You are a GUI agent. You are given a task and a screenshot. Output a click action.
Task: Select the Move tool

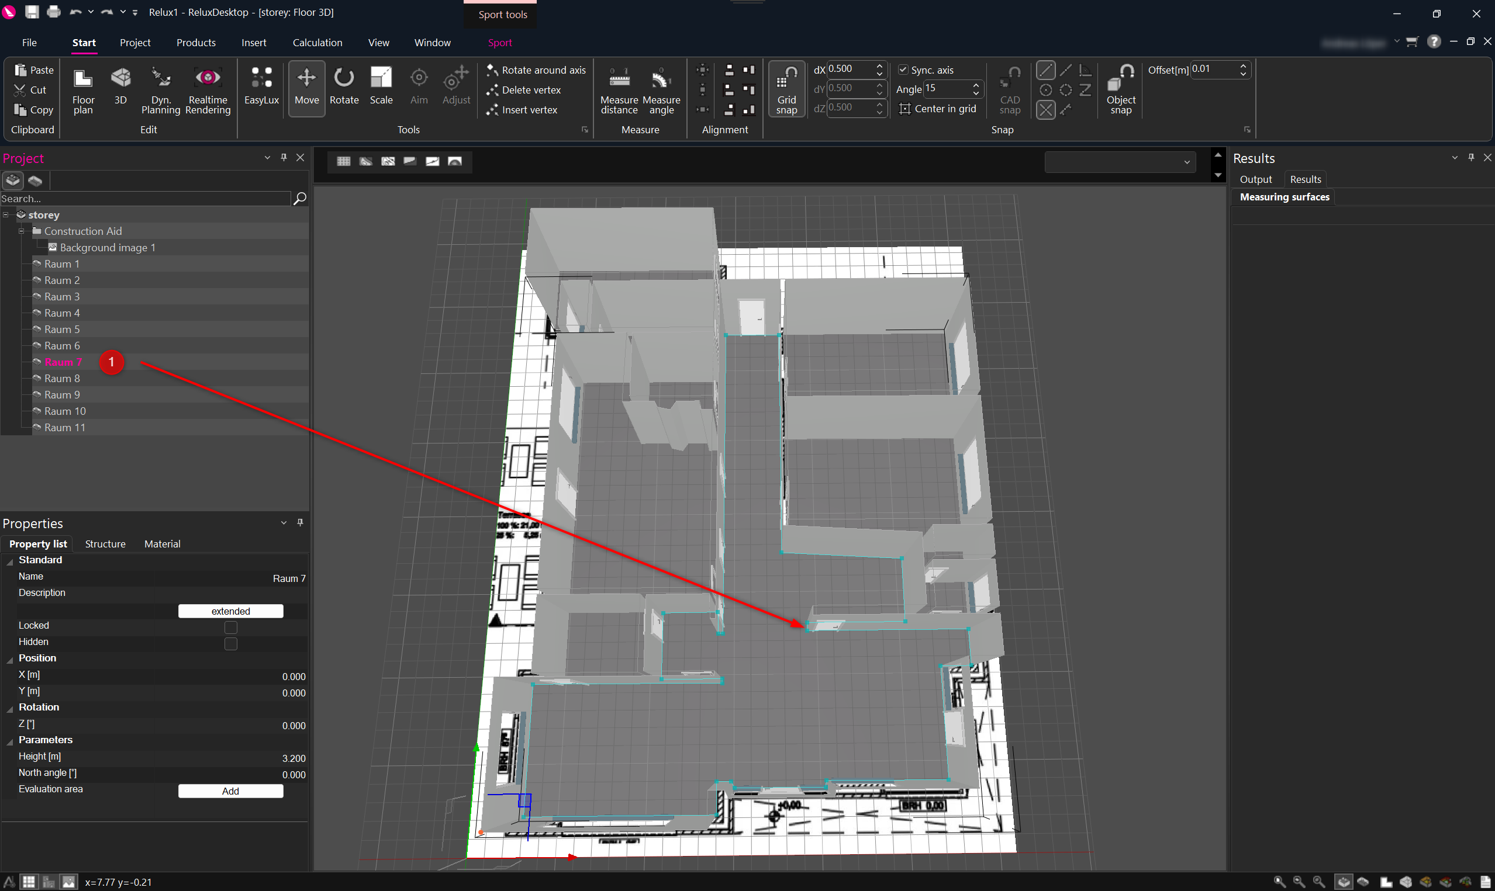coord(306,88)
